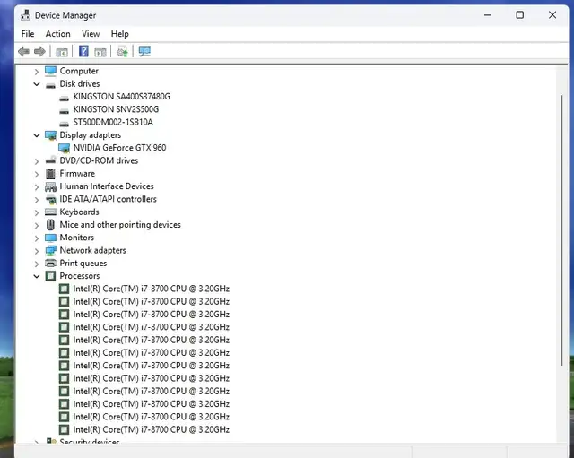Expand the Mice and other pointing devices node

37,225
